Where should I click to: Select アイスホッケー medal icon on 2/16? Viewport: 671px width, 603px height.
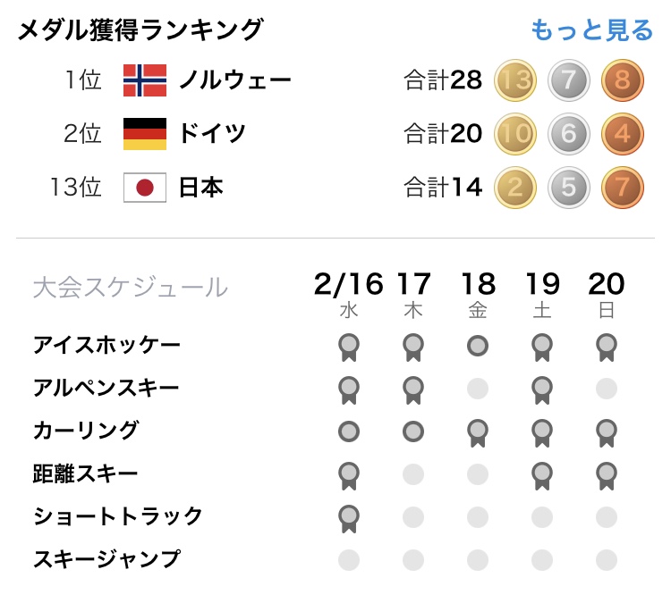pyautogui.click(x=349, y=348)
